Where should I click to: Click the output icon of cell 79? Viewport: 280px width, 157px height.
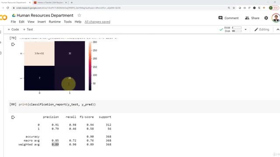[x=13, y=44]
